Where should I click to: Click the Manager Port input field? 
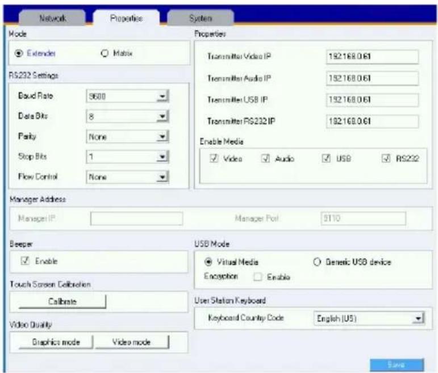pos(363,219)
